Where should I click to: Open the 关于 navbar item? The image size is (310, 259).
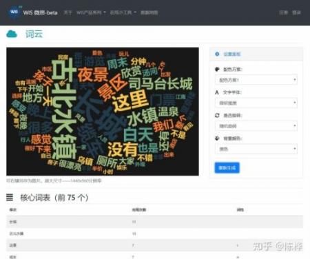pos(68,12)
